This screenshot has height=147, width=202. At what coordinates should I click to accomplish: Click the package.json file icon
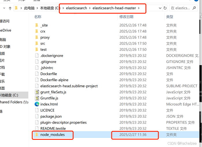pos(37,116)
